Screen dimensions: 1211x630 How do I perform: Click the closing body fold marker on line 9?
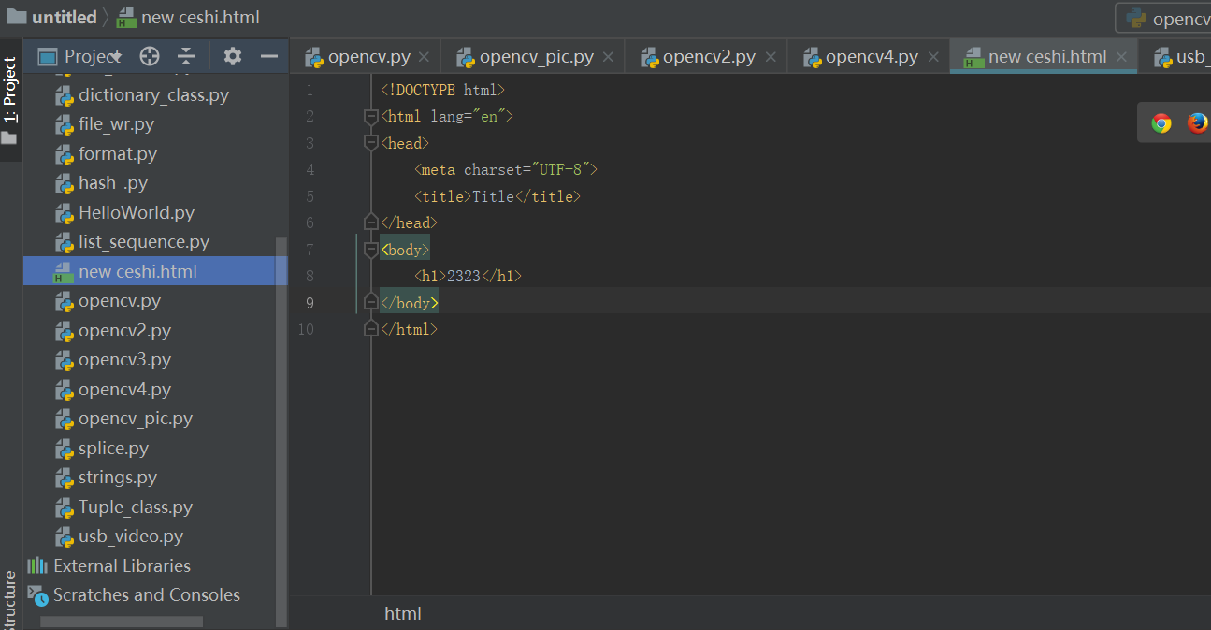(x=370, y=302)
